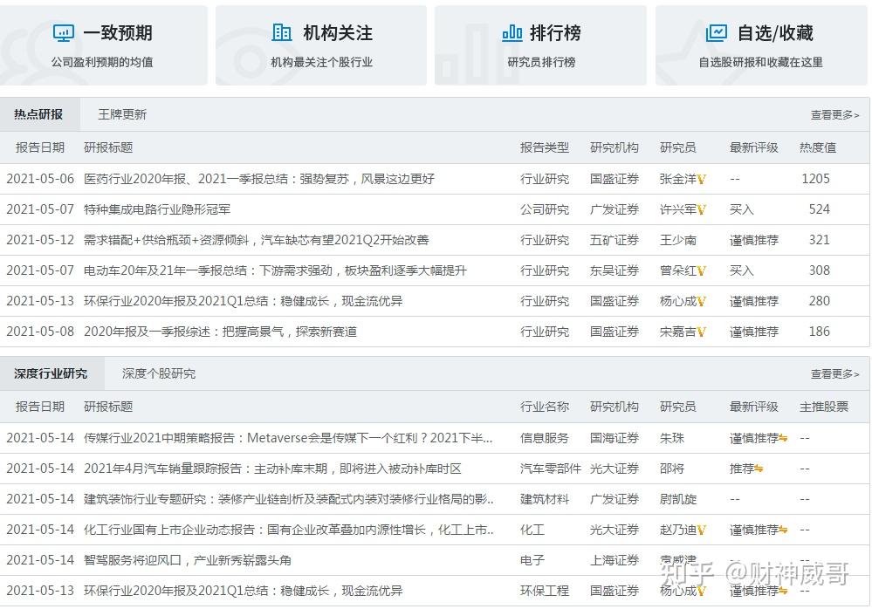This screenshot has width=872, height=609.
Task: Click heat value 1205
Action: point(815,179)
